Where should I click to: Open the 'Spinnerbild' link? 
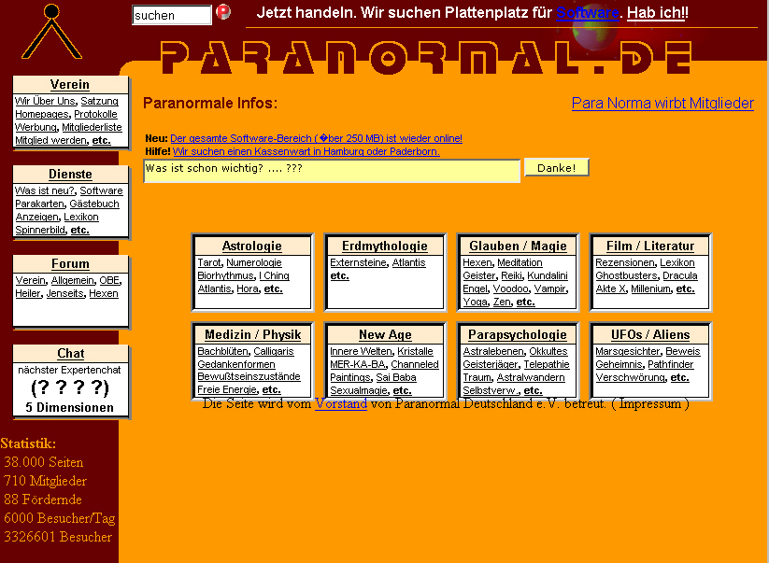click(41, 231)
